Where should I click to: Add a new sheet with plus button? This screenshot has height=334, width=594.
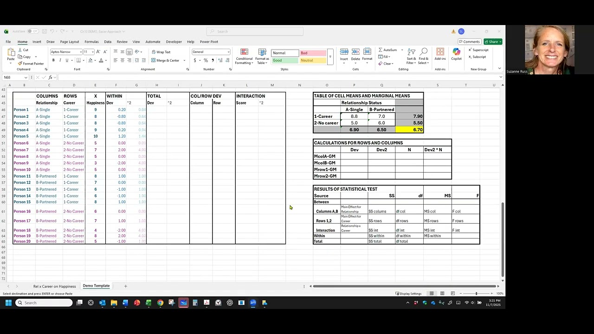pyautogui.click(x=125, y=286)
